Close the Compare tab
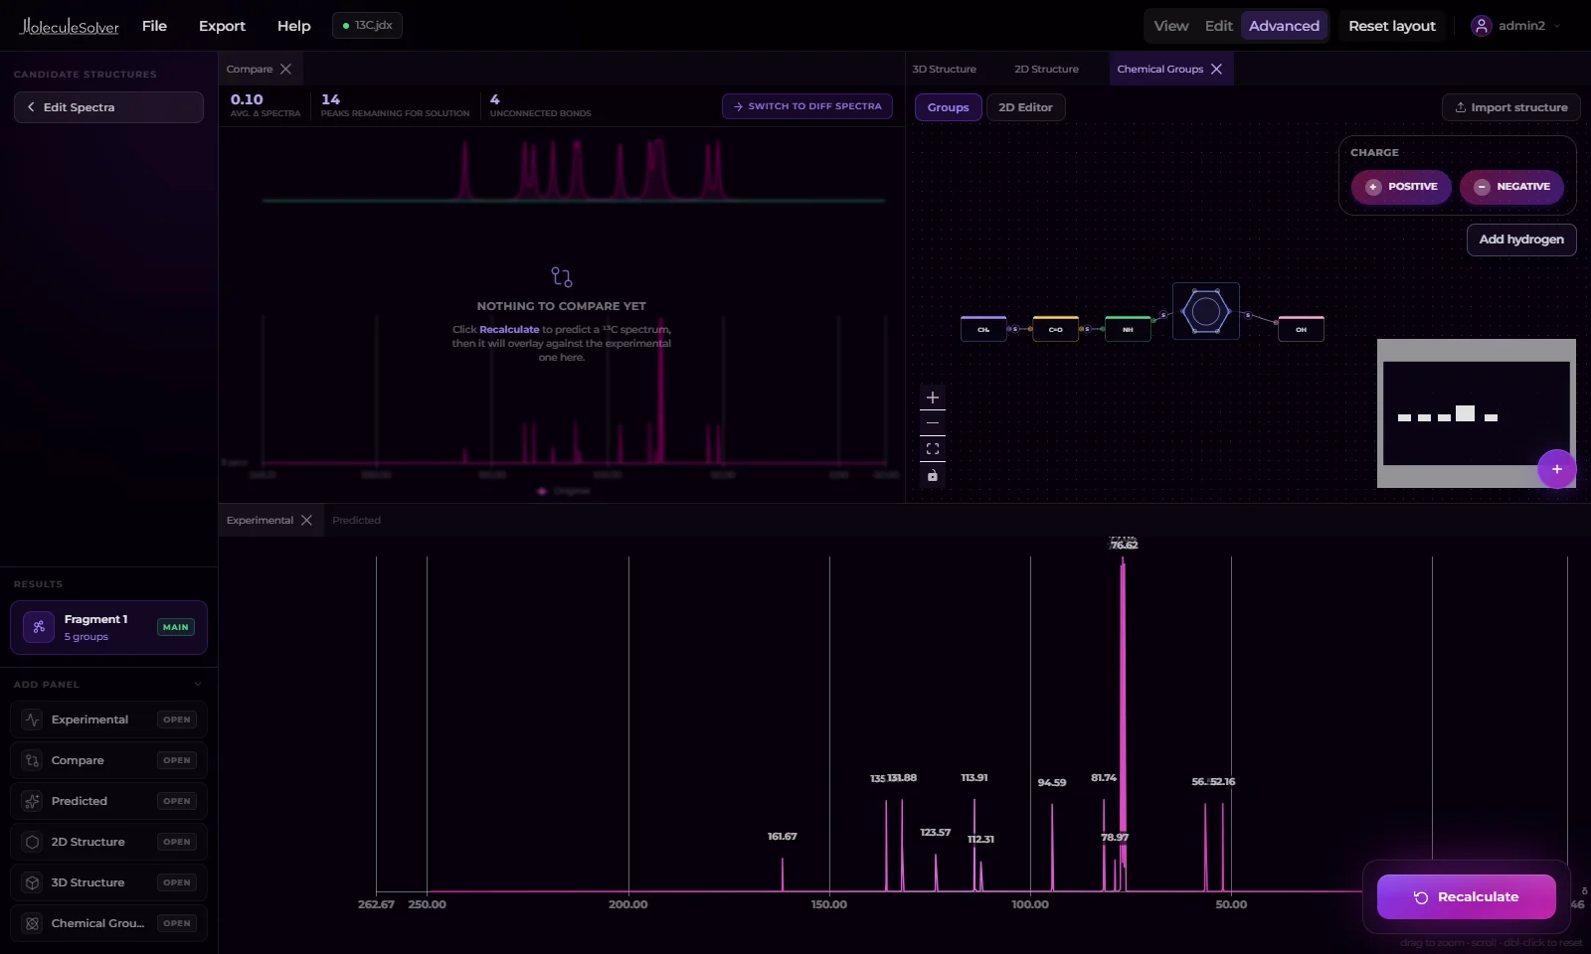The width and height of the screenshot is (1591, 954). point(285,69)
